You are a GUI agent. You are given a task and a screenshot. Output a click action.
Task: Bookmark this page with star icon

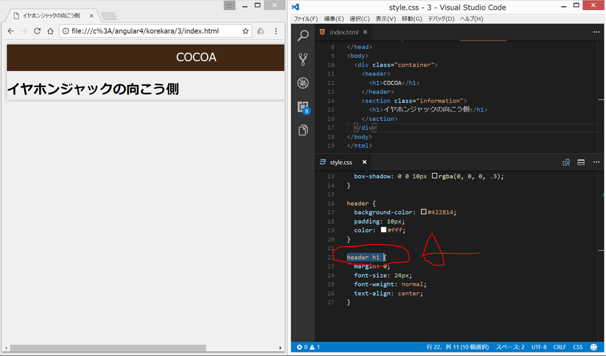click(245, 31)
